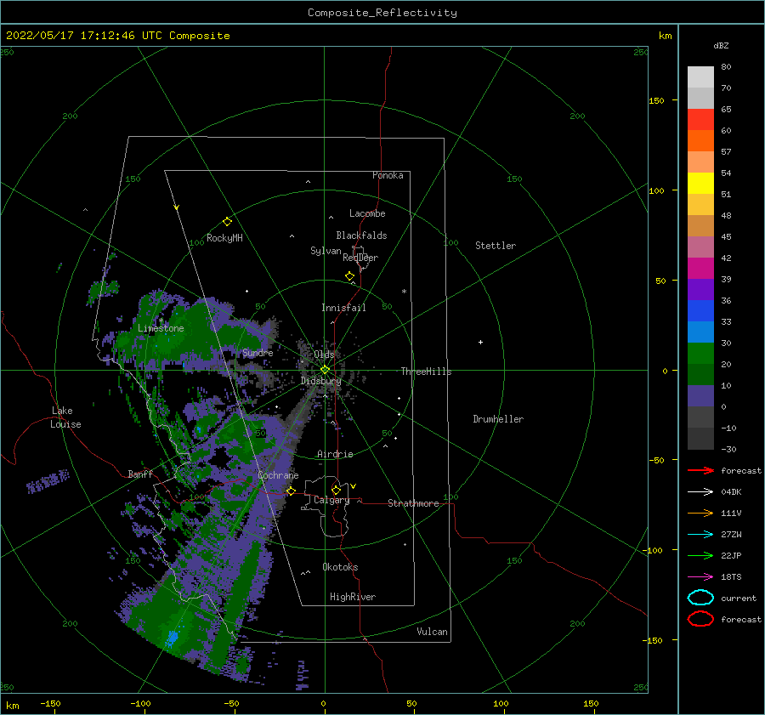Select the Lacombe label on map
Image resolution: width=765 pixels, height=715 pixels.
[367, 213]
